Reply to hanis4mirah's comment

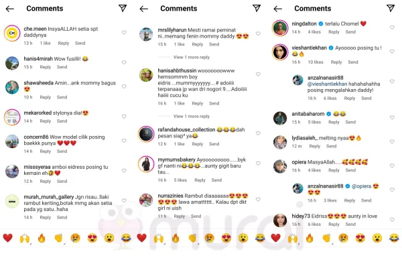(x=46, y=67)
